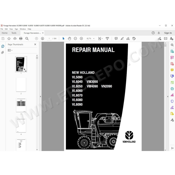The height and width of the screenshot is (175, 175).
Task: Click document scrollbar up arrow
Action: tap(165, 43)
